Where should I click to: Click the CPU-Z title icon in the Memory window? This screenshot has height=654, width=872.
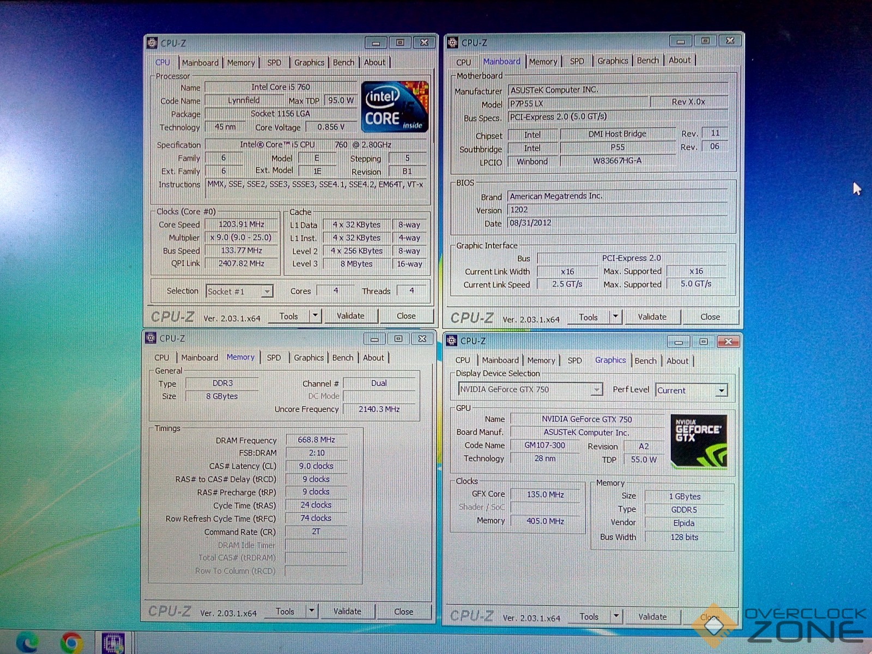151,338
